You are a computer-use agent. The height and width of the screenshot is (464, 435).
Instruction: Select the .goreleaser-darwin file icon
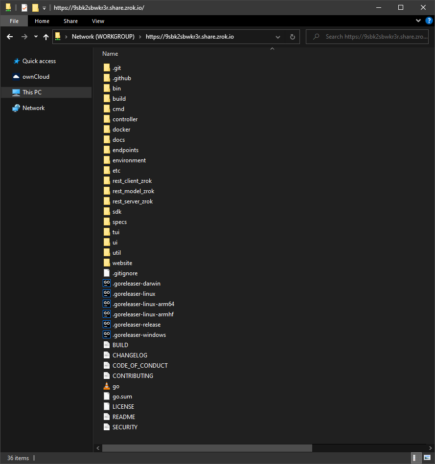pyautogui.click(x=107, y=283)
